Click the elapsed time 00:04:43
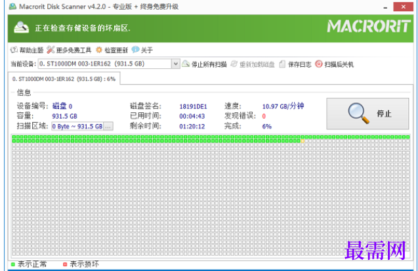 point(192,116)
